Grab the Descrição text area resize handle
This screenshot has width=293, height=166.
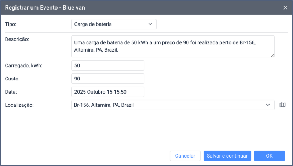click(x=272, y=55)
